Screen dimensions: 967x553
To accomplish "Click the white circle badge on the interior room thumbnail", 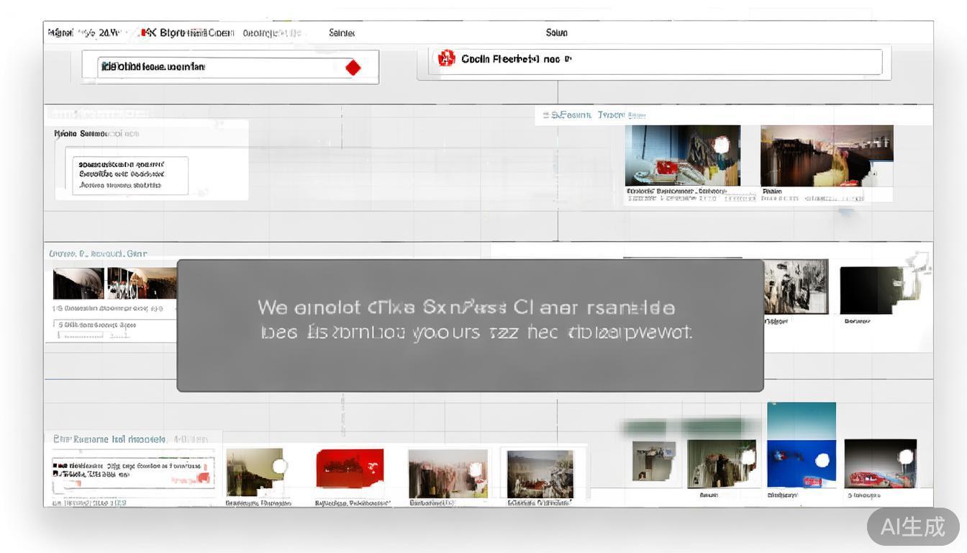I will pos(721,146).
